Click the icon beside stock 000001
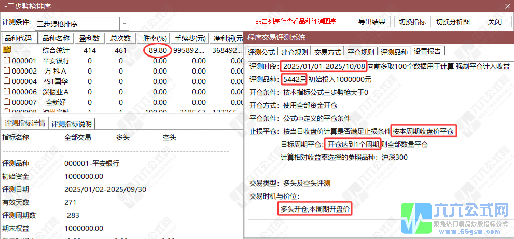 pyautogui.click(x=7, y=61)
